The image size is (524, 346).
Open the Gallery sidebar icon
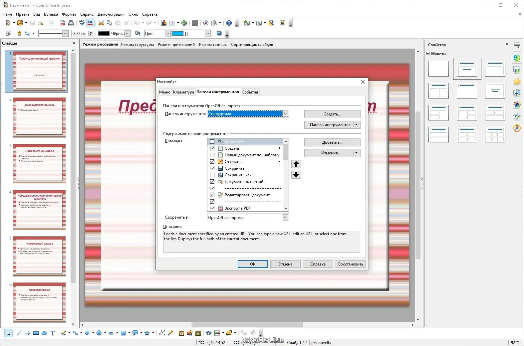tap(517, 116)
